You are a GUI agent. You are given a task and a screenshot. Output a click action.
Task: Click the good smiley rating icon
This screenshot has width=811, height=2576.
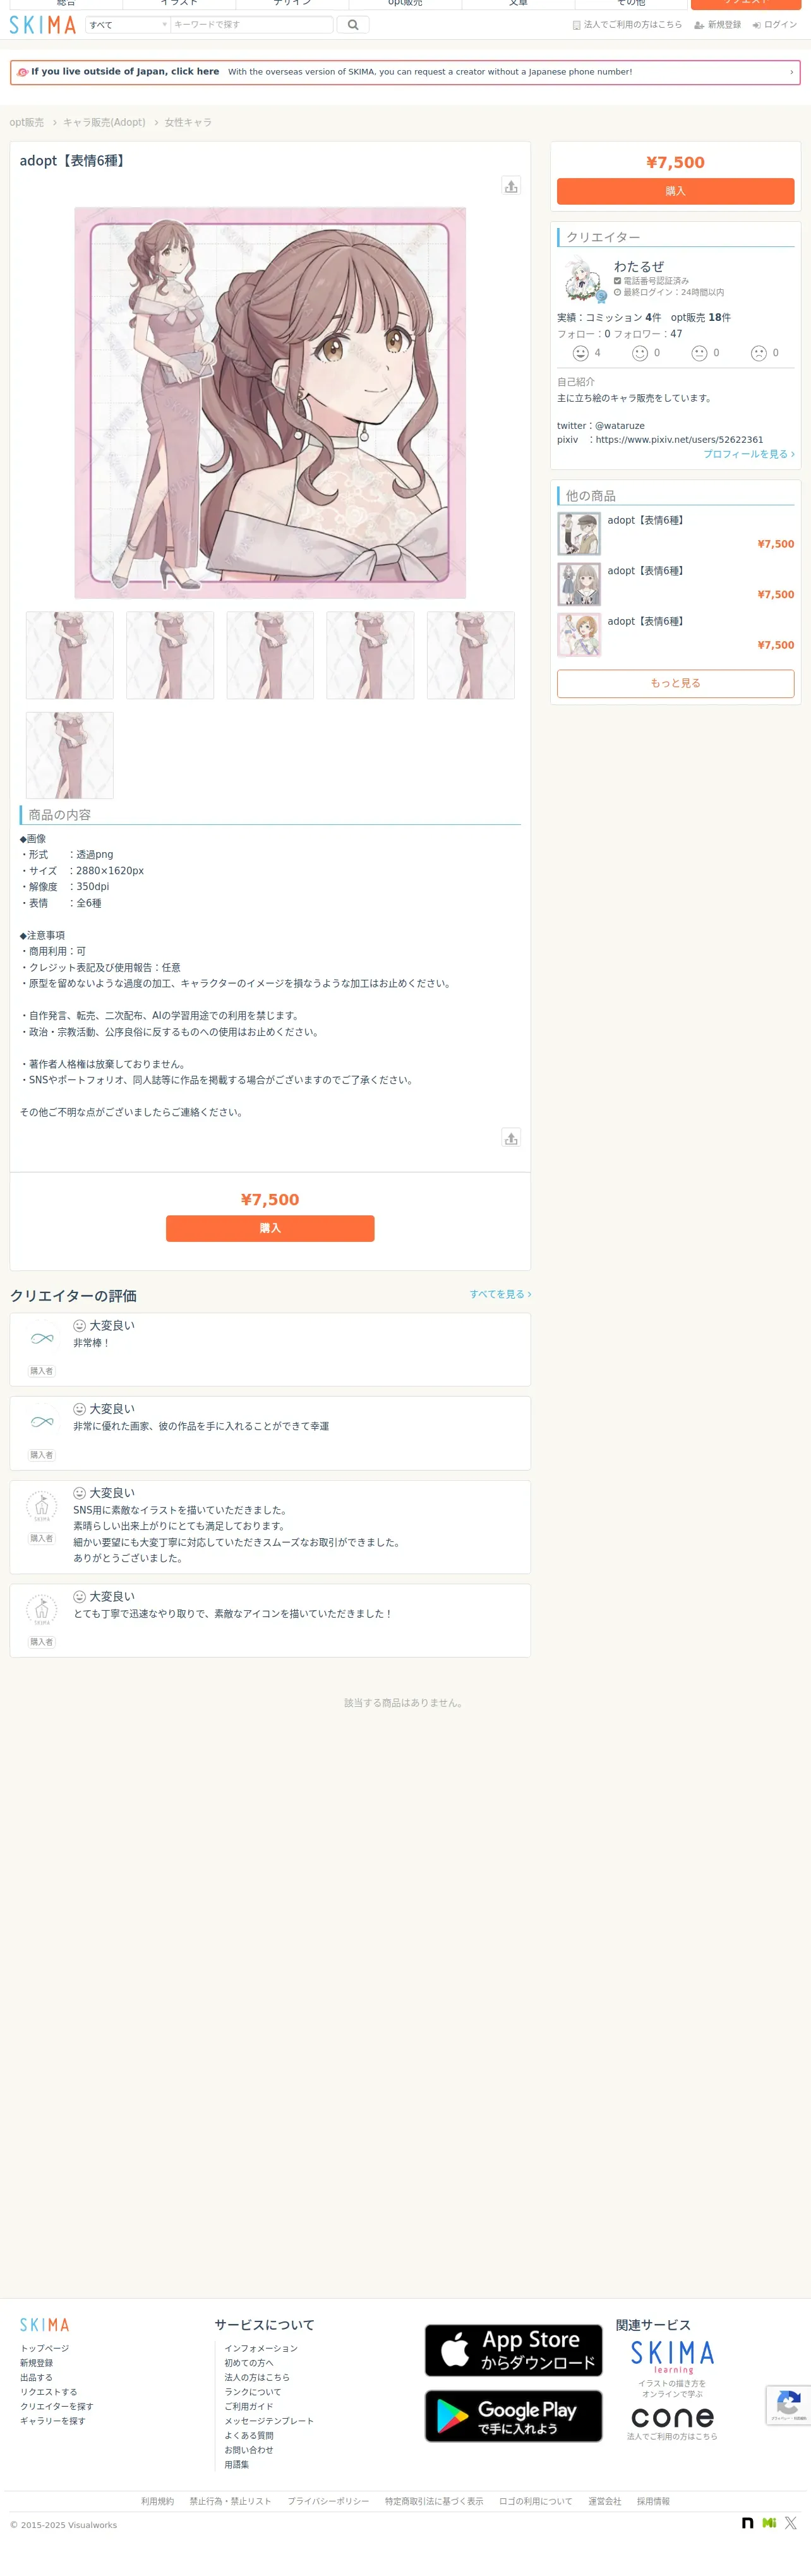(640, 353)
